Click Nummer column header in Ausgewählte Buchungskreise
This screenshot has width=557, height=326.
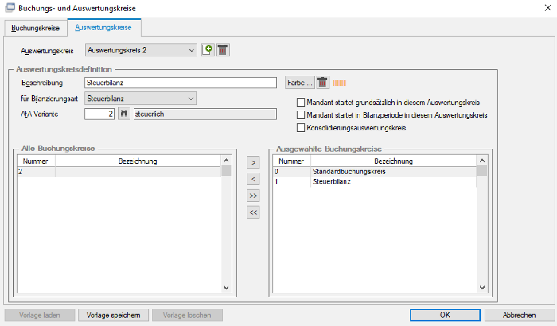[292, 161]
